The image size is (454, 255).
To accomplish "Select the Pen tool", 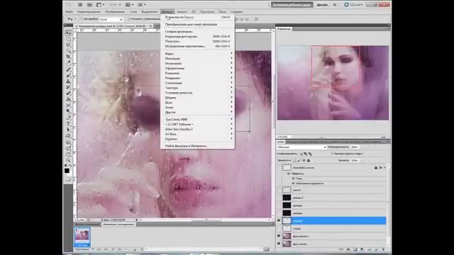I will coord(68,118).
